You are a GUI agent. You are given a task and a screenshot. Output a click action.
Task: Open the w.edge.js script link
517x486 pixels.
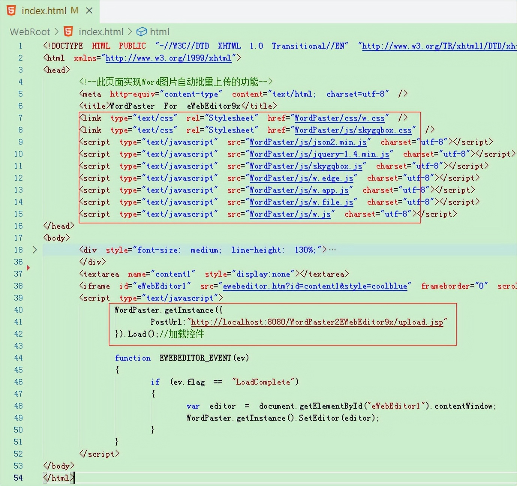coord(301,178)
